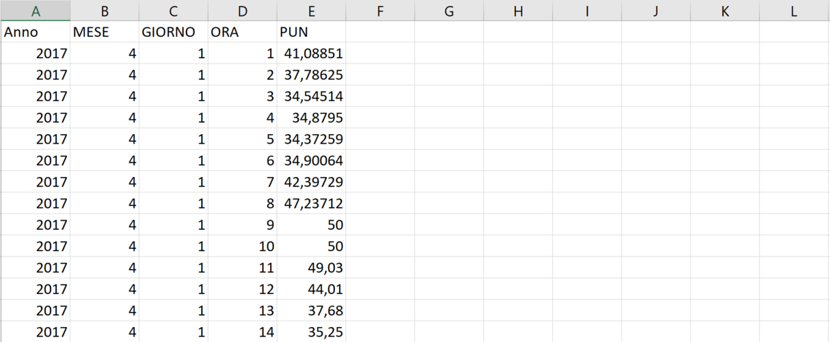Select ORA cell with value 5
830x342 pixels.
coord(243,139)
